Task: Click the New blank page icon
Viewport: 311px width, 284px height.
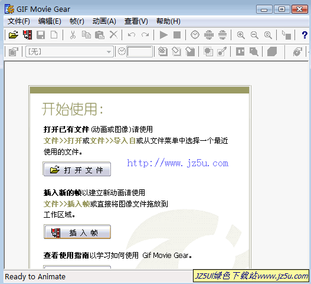Action: click(54, 35)
